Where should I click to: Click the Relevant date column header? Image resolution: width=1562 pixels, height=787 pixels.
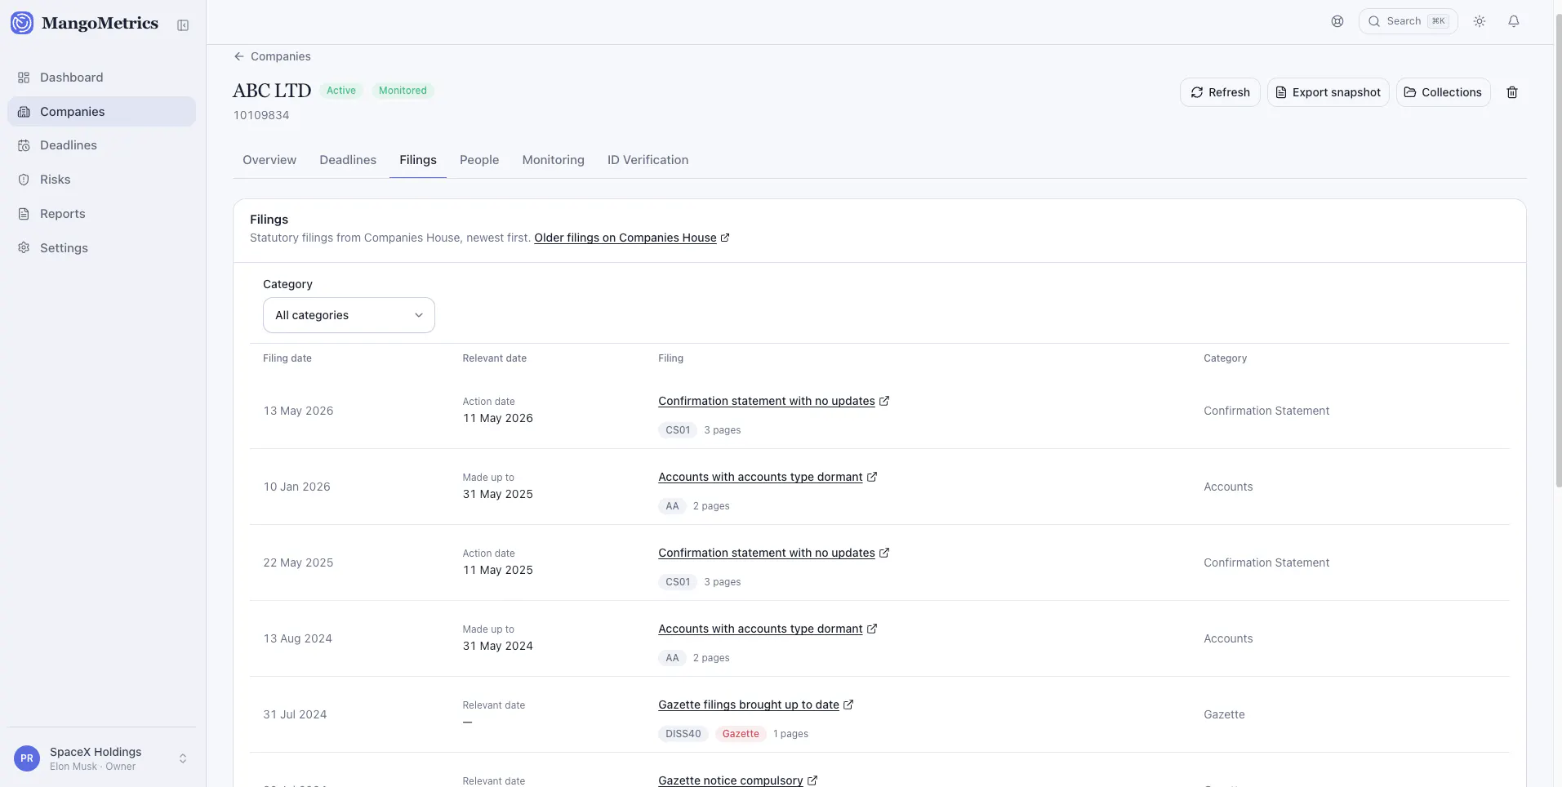tap(494, 358)
